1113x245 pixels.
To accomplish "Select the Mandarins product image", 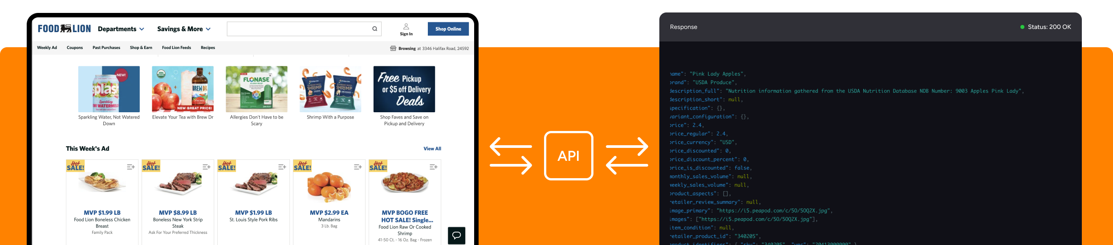I will point(329,187).
